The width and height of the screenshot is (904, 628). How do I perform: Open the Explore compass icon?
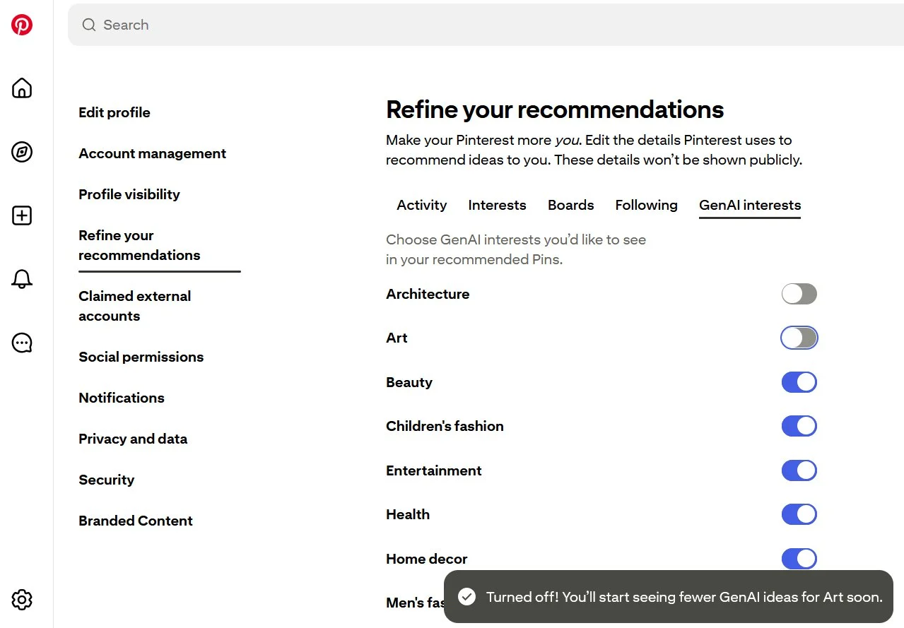[22, 152]
